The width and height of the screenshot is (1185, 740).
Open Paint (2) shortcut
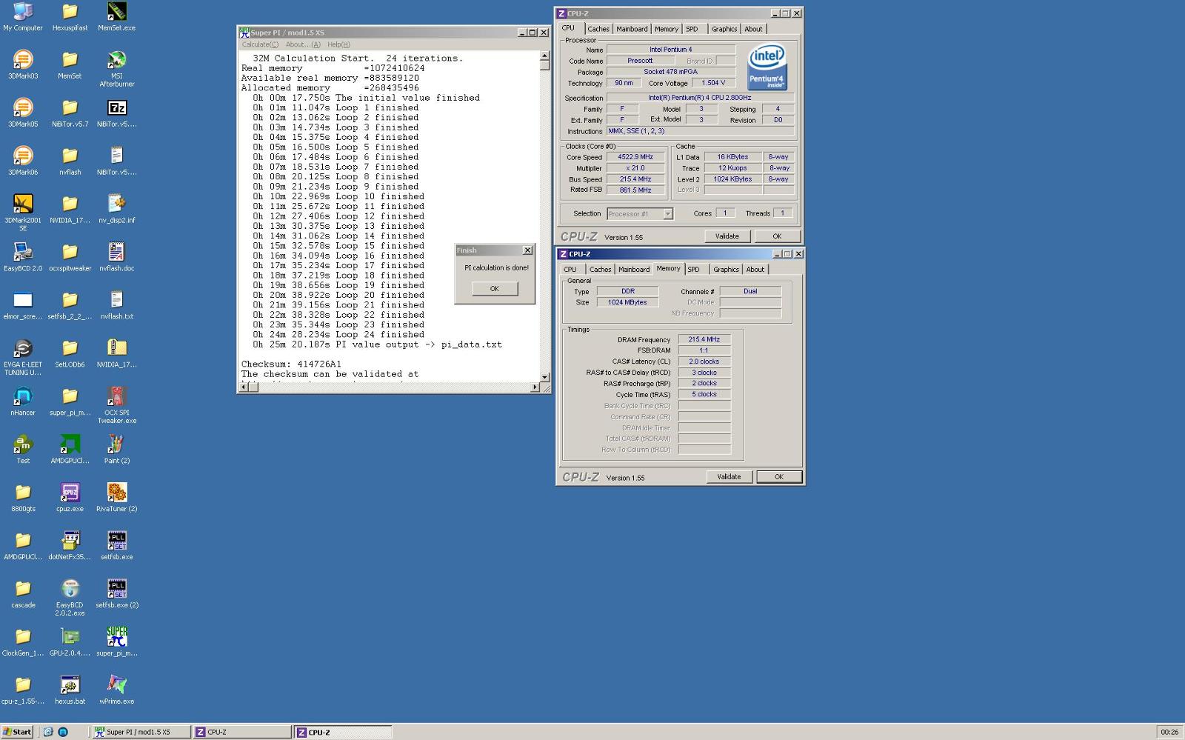point(116,450)
